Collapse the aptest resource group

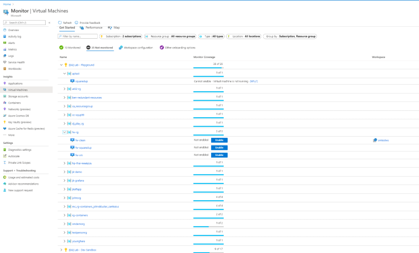65,73
